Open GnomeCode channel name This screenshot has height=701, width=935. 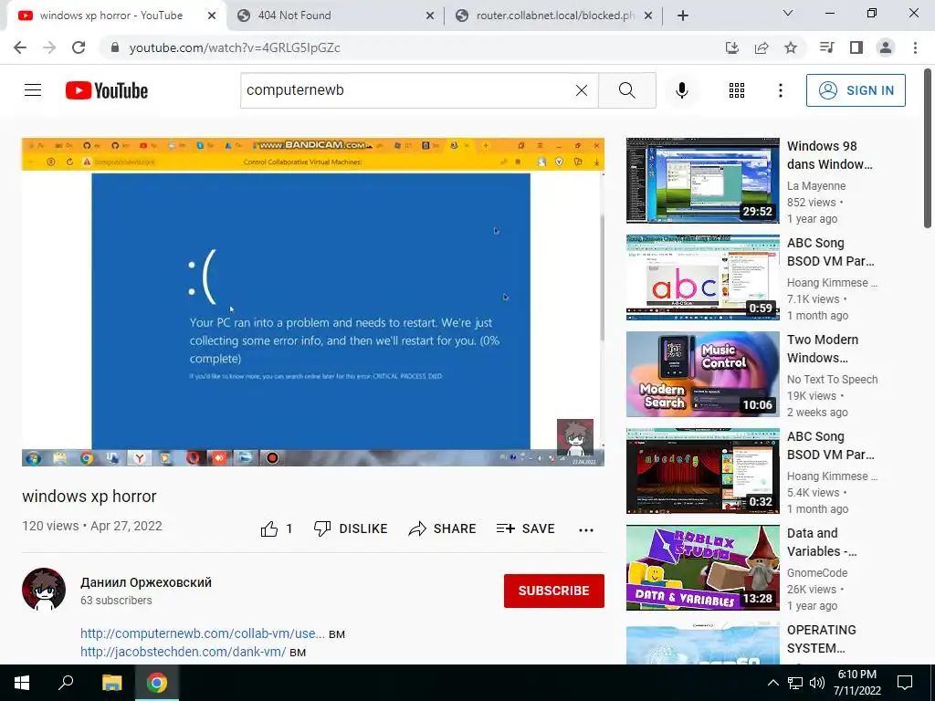point(817,573)
